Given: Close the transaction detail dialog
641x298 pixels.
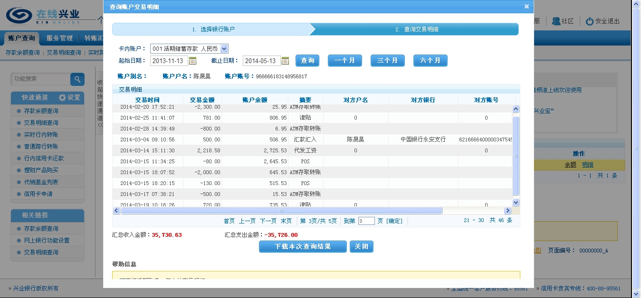Looking at the screenshot, I should 526,7.
